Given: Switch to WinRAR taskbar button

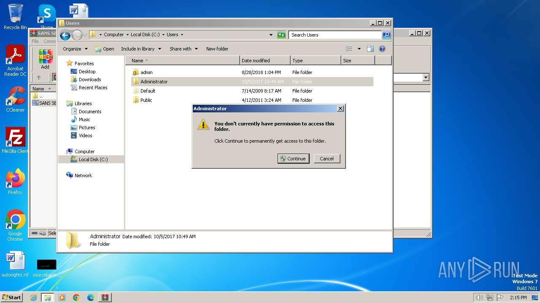Looking at the screenshot, I should pyautogui.click(x=105, y=298).
